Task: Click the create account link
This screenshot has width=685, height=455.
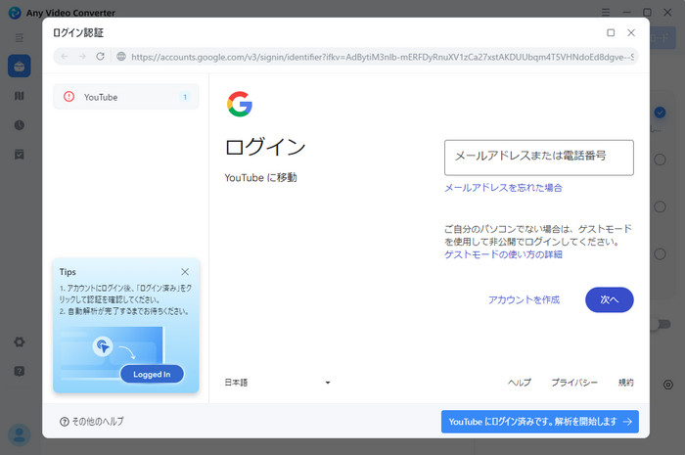Action: point(524,299)
